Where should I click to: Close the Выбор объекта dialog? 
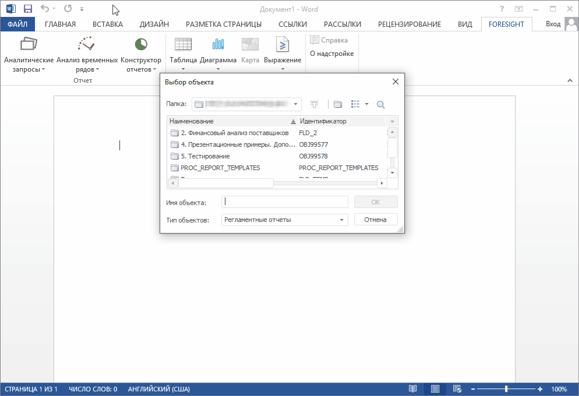click(x=396, y=82)
